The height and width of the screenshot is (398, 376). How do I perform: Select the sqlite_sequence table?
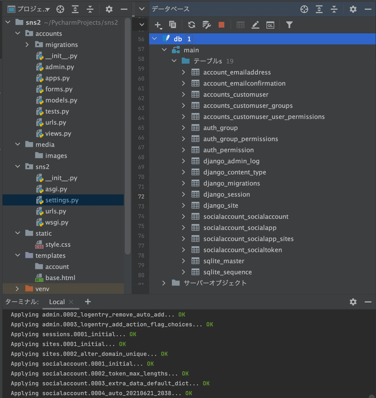tap(228, 272)
